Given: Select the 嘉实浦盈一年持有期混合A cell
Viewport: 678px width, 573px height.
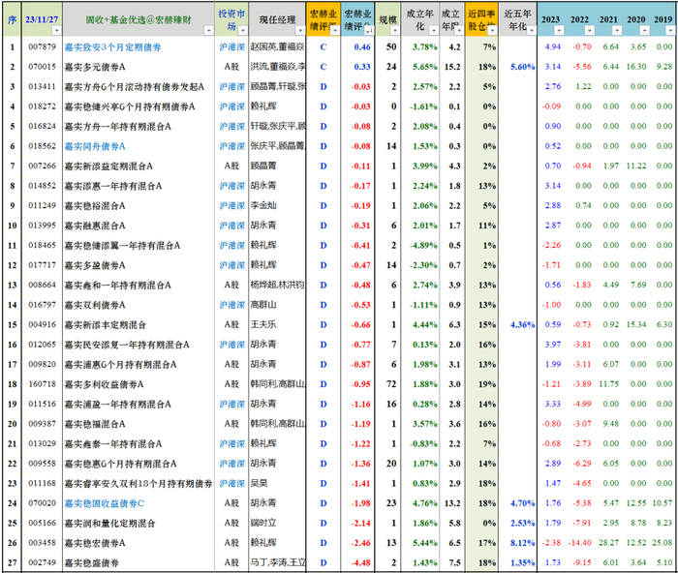Looking at the screenshot, I should pos(139,405).
